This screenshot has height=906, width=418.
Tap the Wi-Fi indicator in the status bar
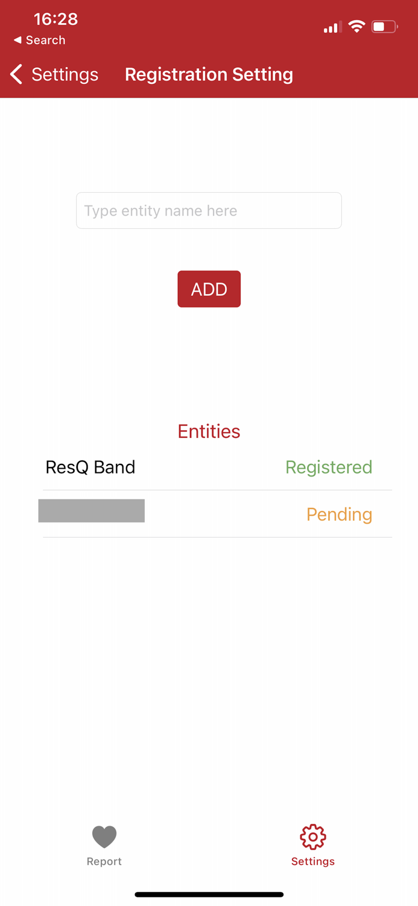click(356, 27)
